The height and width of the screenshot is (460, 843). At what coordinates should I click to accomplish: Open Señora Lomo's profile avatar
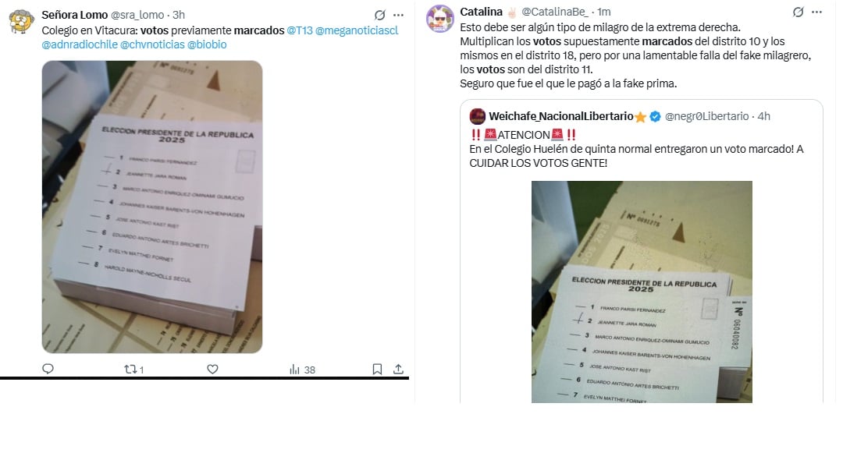pos(22,22)
